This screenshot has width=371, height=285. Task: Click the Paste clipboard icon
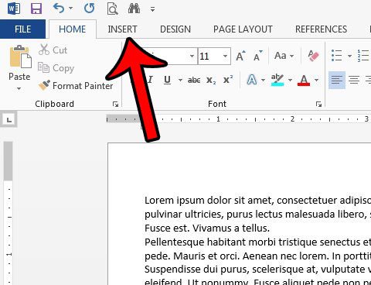point(20,57)
